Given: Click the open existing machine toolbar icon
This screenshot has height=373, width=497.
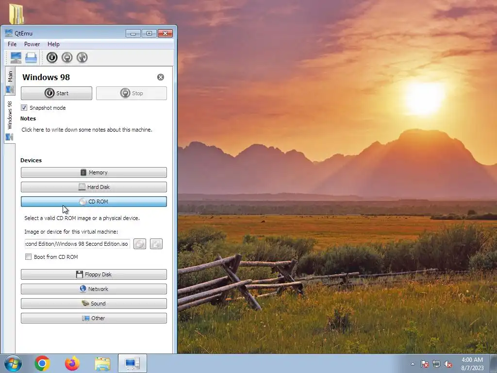Looking at the screenshot, I should point(31,57).
